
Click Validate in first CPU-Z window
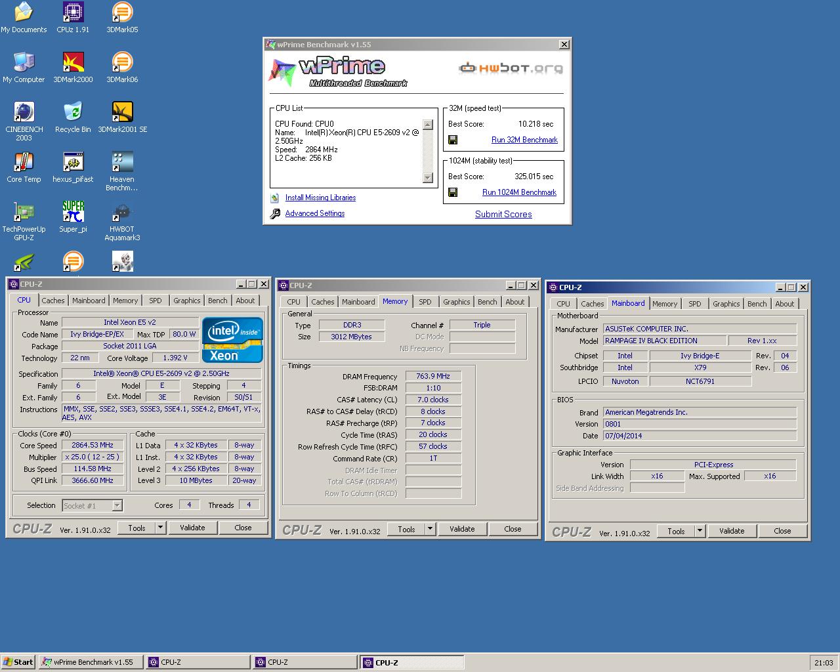point(192,528)
